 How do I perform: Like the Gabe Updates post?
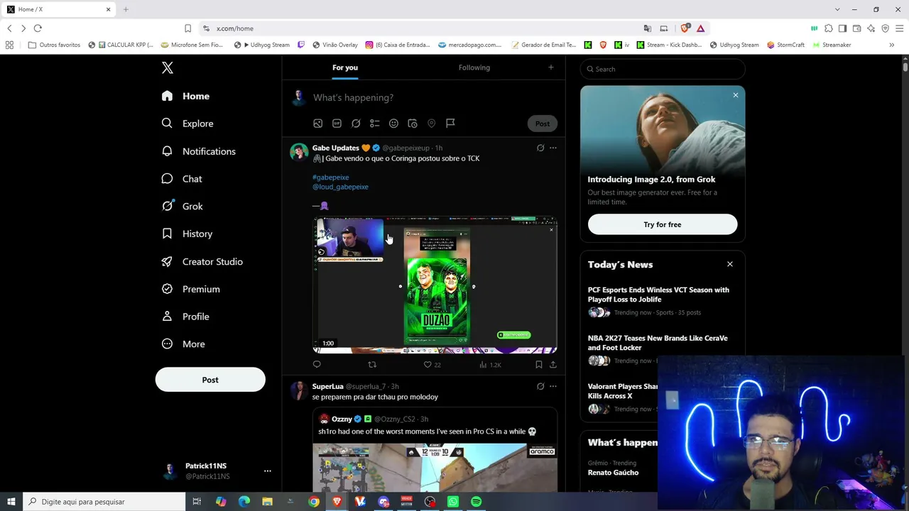click(428, 365)
